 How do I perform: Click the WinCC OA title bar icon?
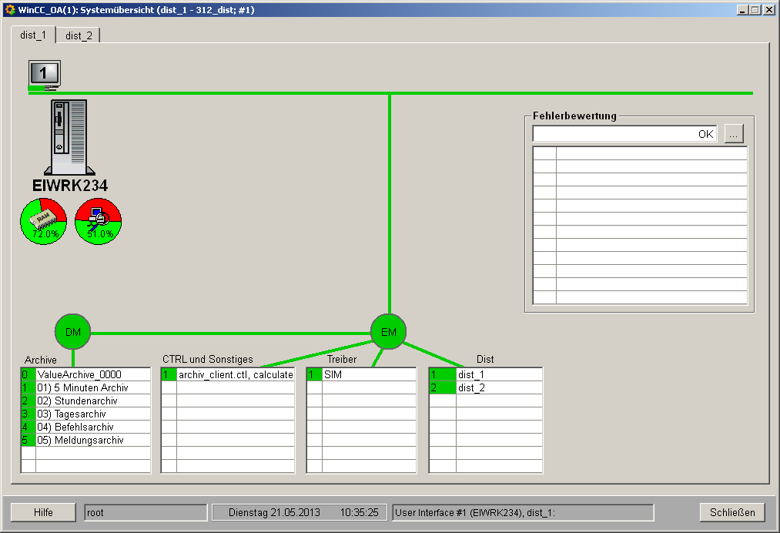(10, 10)
